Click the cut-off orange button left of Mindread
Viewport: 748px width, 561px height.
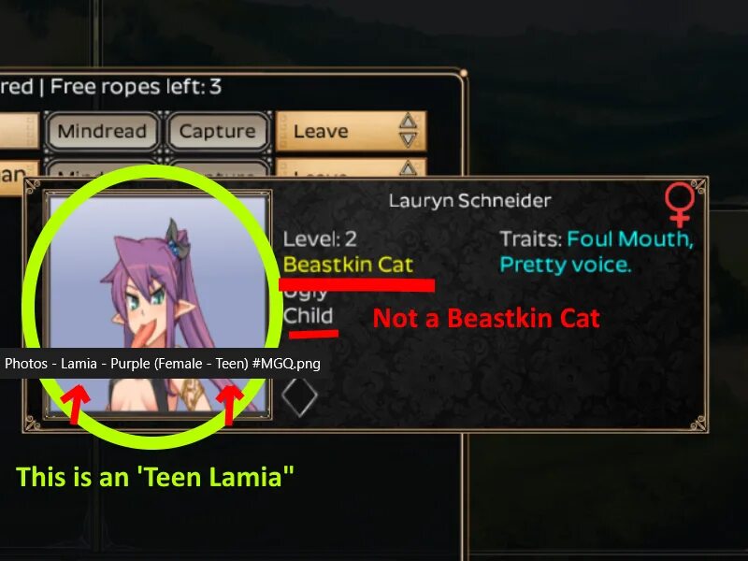pos(19,131)
